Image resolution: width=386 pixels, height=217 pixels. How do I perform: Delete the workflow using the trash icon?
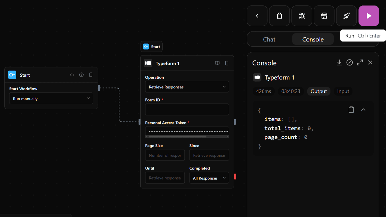coord(279,16)
